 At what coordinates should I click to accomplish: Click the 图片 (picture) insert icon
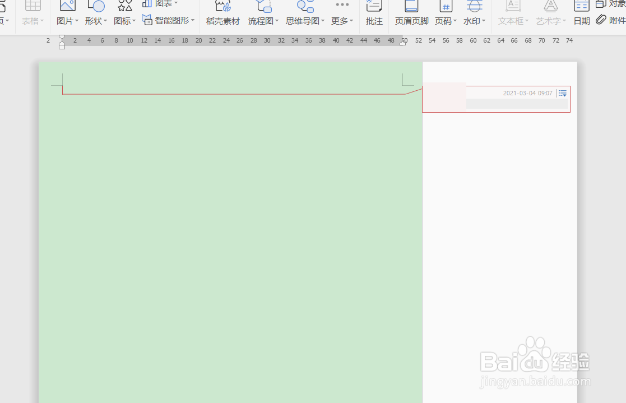click(67, 6)
